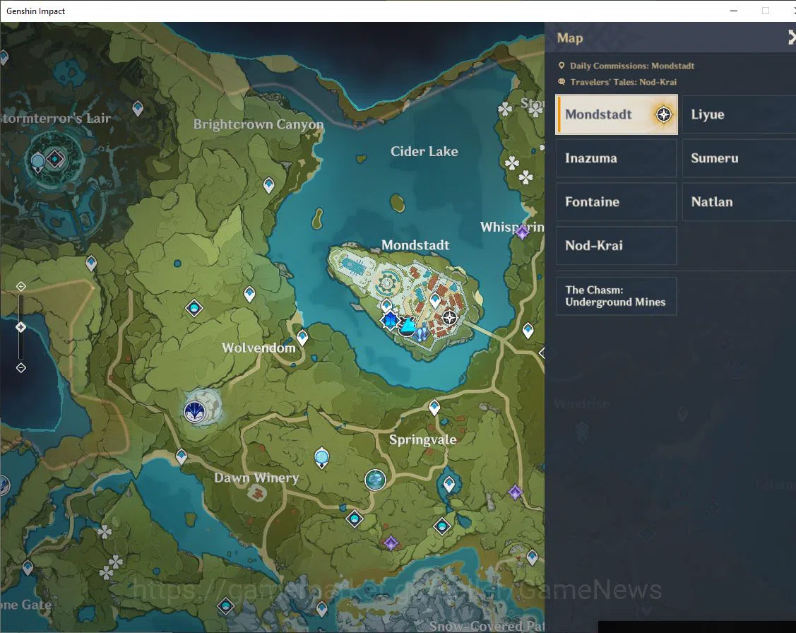Select the waypoint just right of Wolvendom label

pyautogui.click(x=302, y=337)
